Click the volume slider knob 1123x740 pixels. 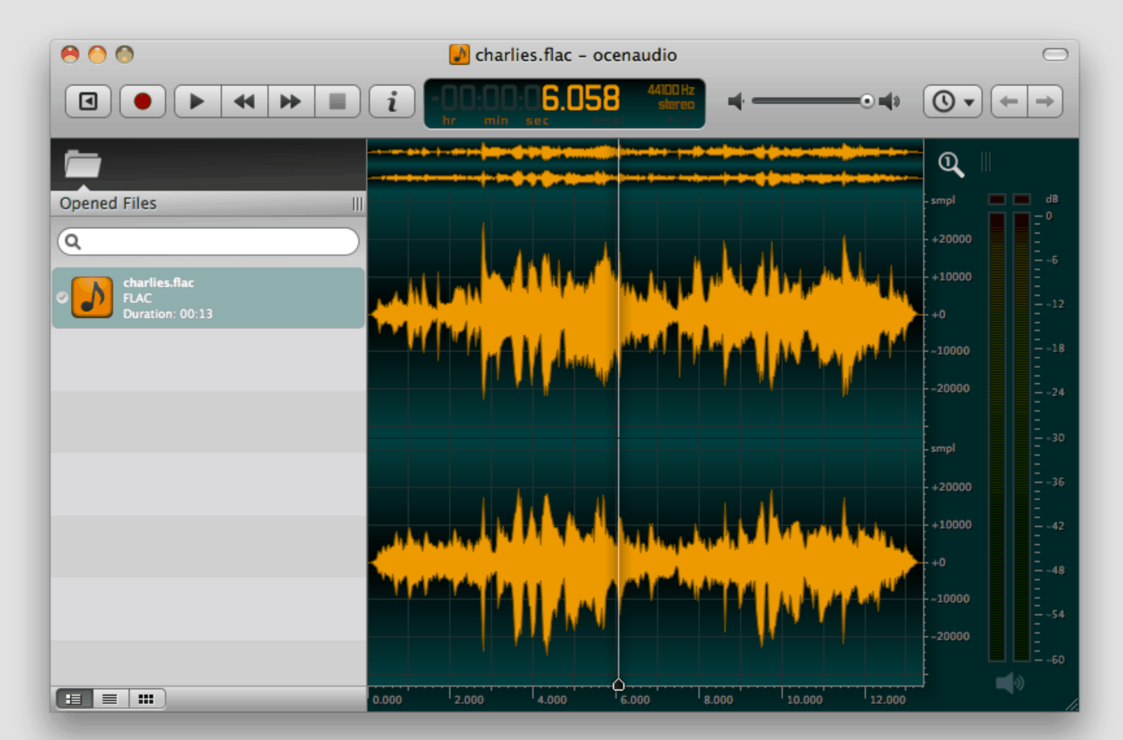[867, 101]
